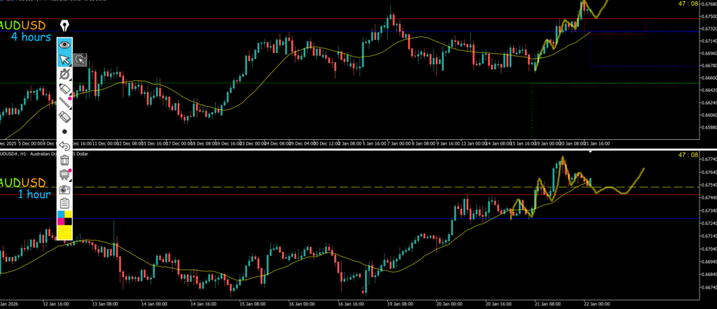The image size is (717, 309).
Task: Click the large yellow current color box
Action: pos(64,233)
